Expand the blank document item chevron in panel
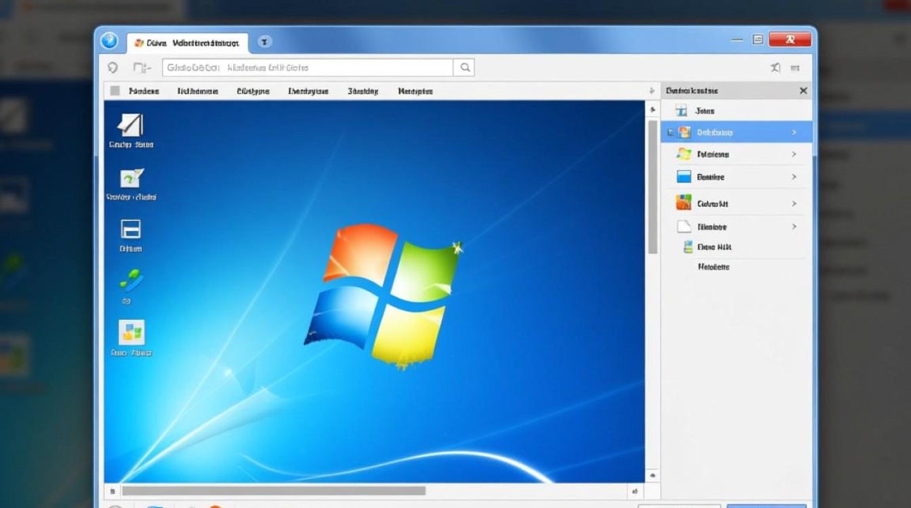Image resolution: width=911 pixels, height=508 pixels. [x=794, y=227]
